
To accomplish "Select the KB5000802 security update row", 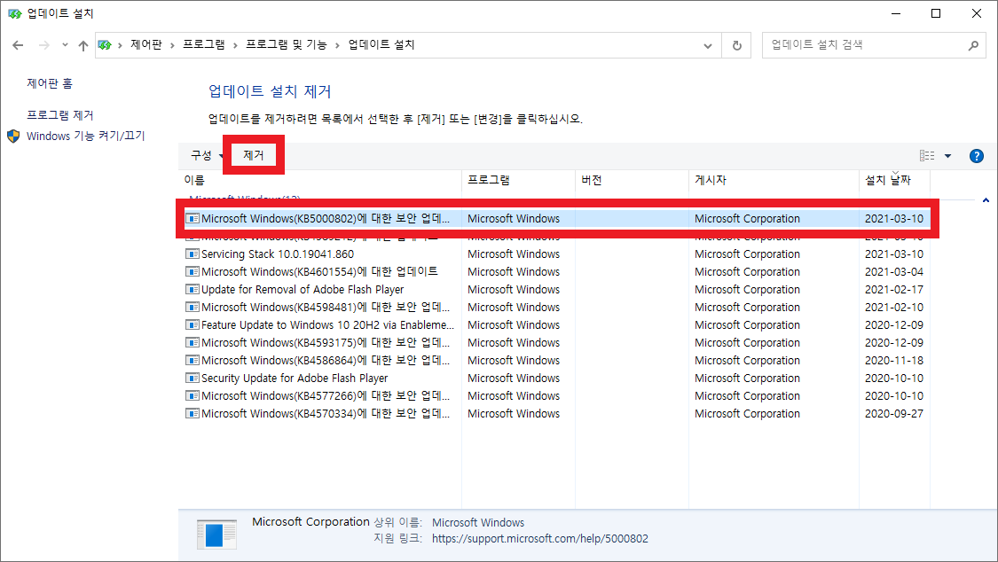I will pyautogui.click(x=557, y=219).
